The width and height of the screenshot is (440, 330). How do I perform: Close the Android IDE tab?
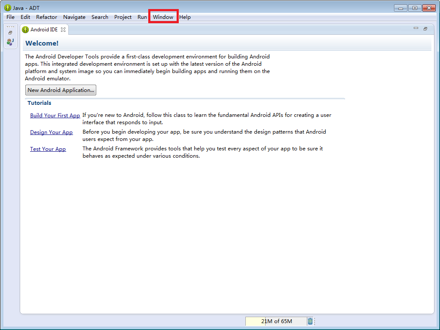point(63,30)
